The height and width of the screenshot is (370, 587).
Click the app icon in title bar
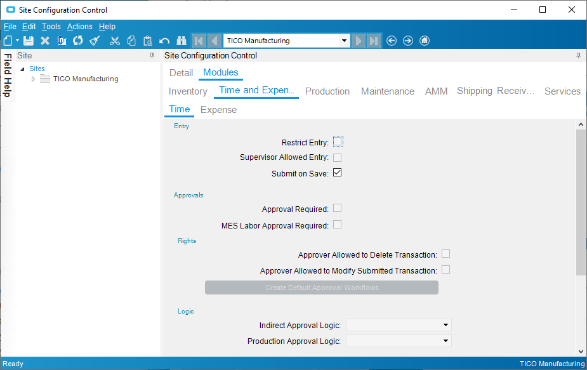[11, 10]
